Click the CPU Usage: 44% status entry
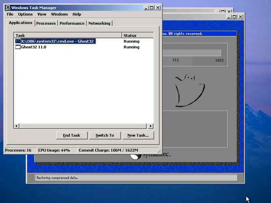The image size is (271, 203). (57, 150)
